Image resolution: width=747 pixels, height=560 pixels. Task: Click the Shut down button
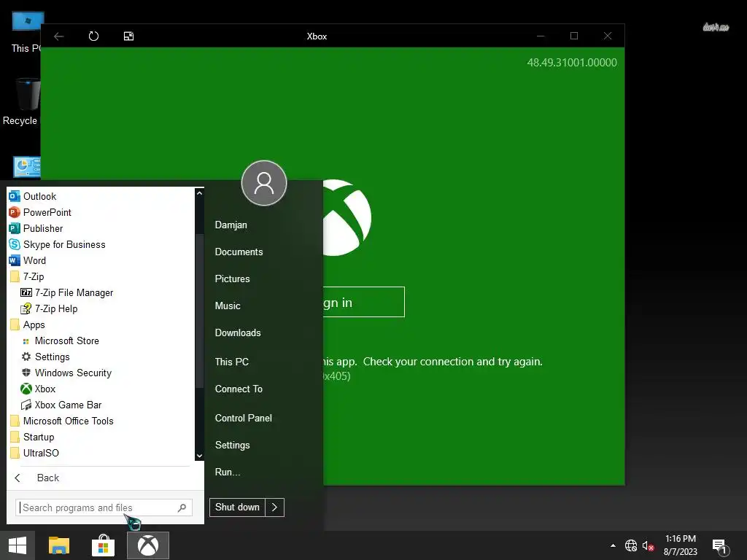pyautogui.click(x=237, y=507)
